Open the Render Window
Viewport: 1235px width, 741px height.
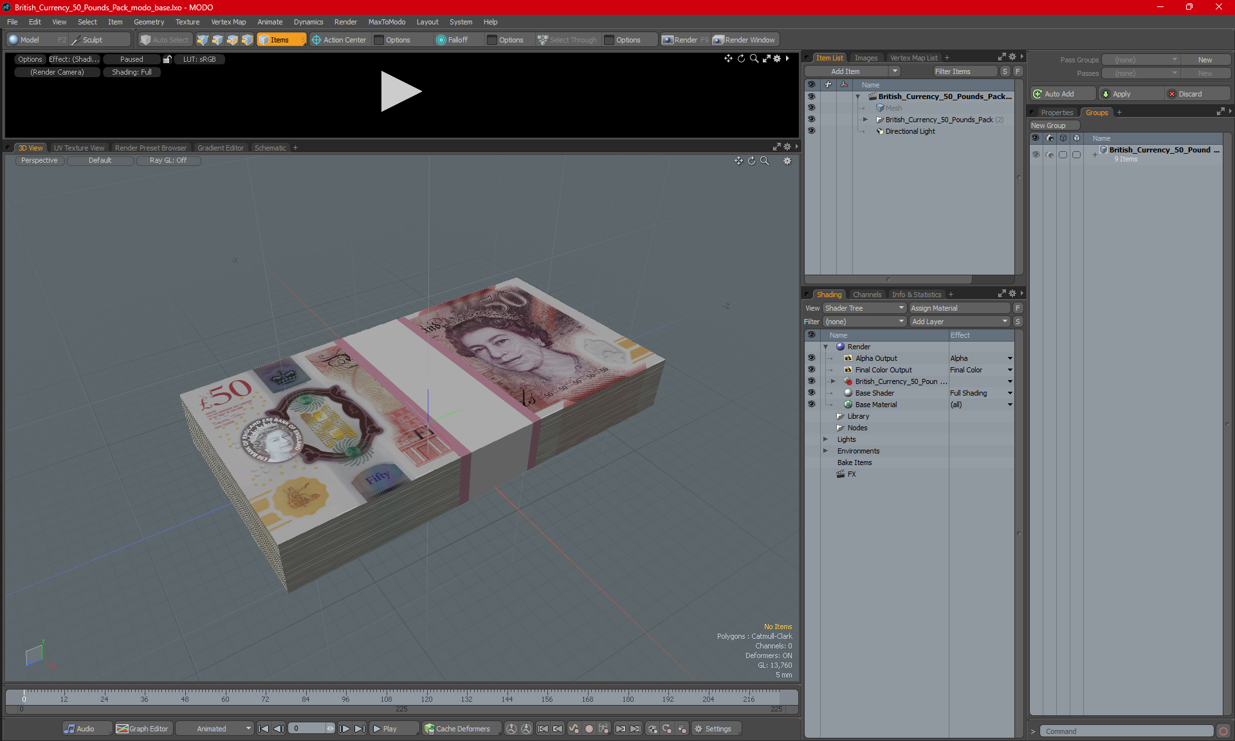[745, 40]
